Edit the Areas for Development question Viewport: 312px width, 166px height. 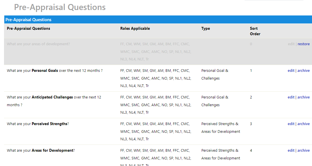(x=291, y=151)
